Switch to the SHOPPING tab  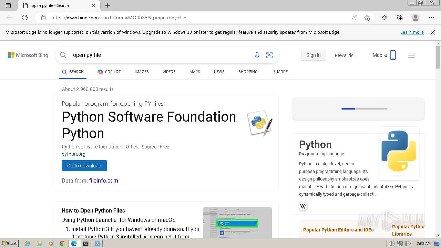248,72
